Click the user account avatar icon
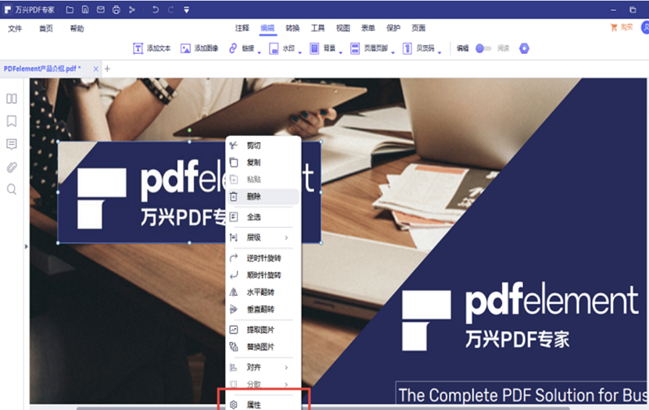The image size is (649, 410). click(x=645, y=27)
